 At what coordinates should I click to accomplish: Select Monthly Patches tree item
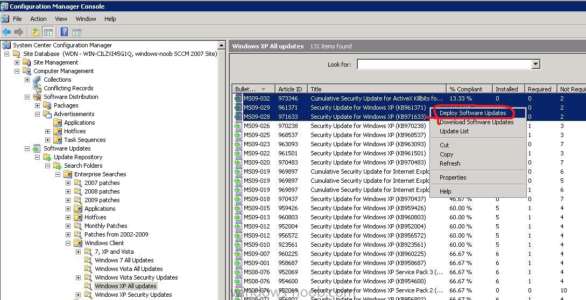[x=106, y=226]
